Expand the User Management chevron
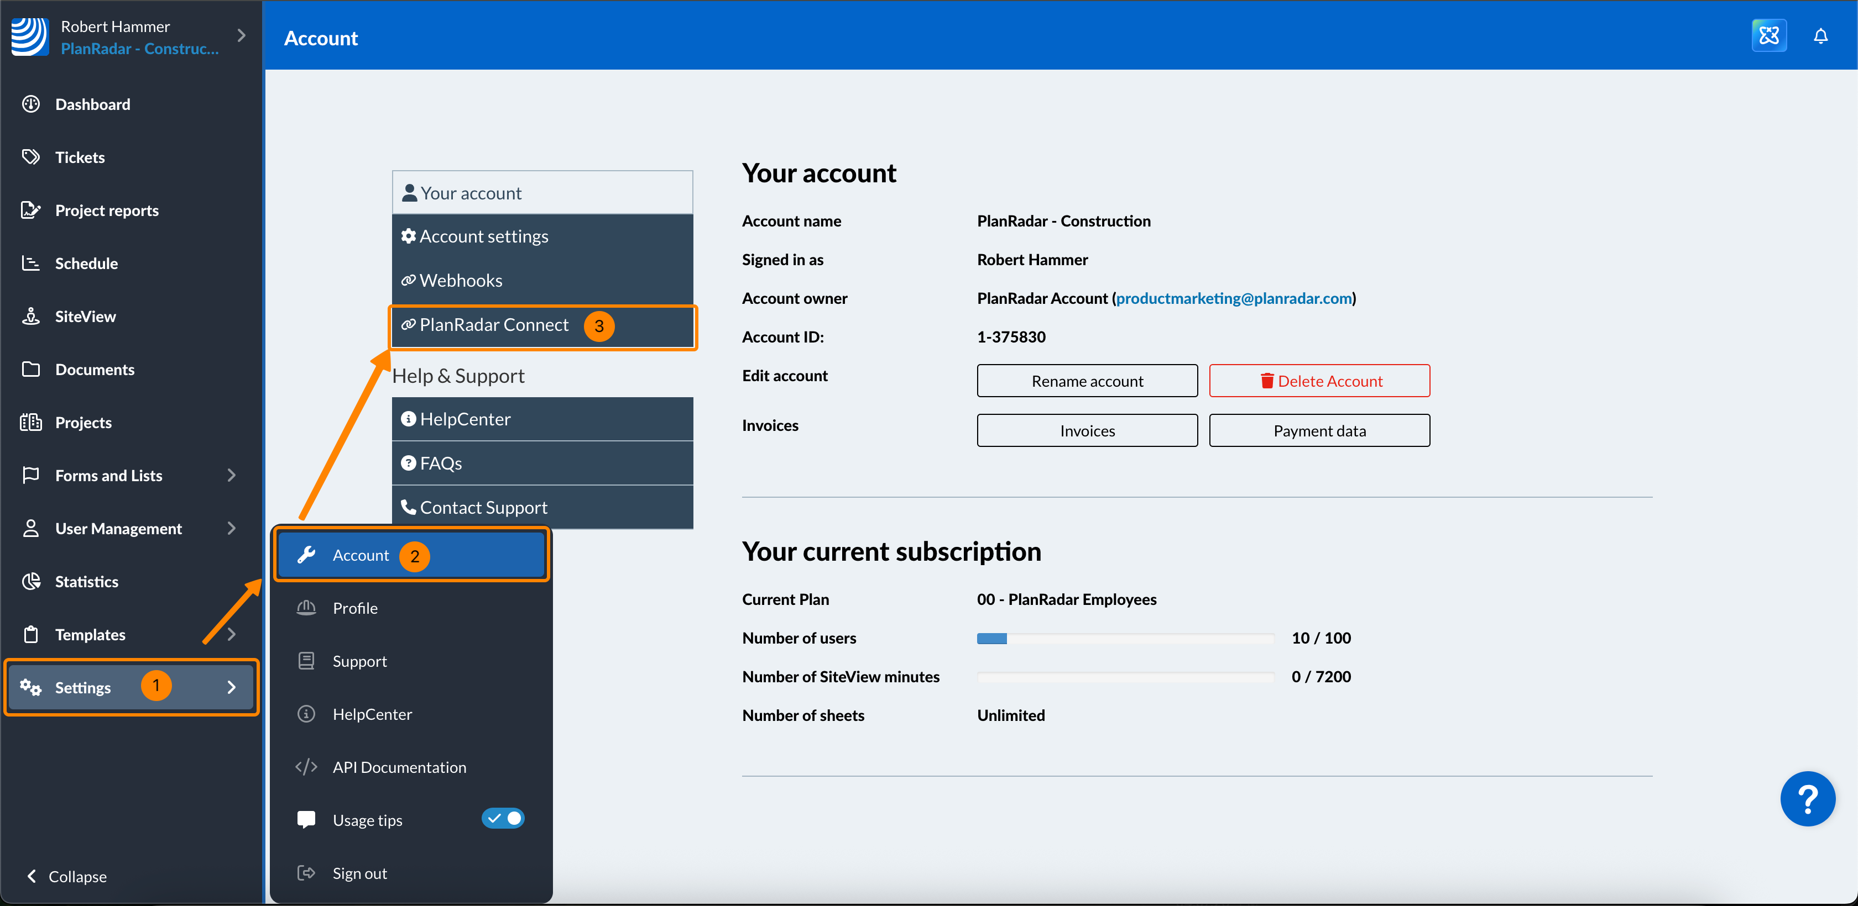 232,528
